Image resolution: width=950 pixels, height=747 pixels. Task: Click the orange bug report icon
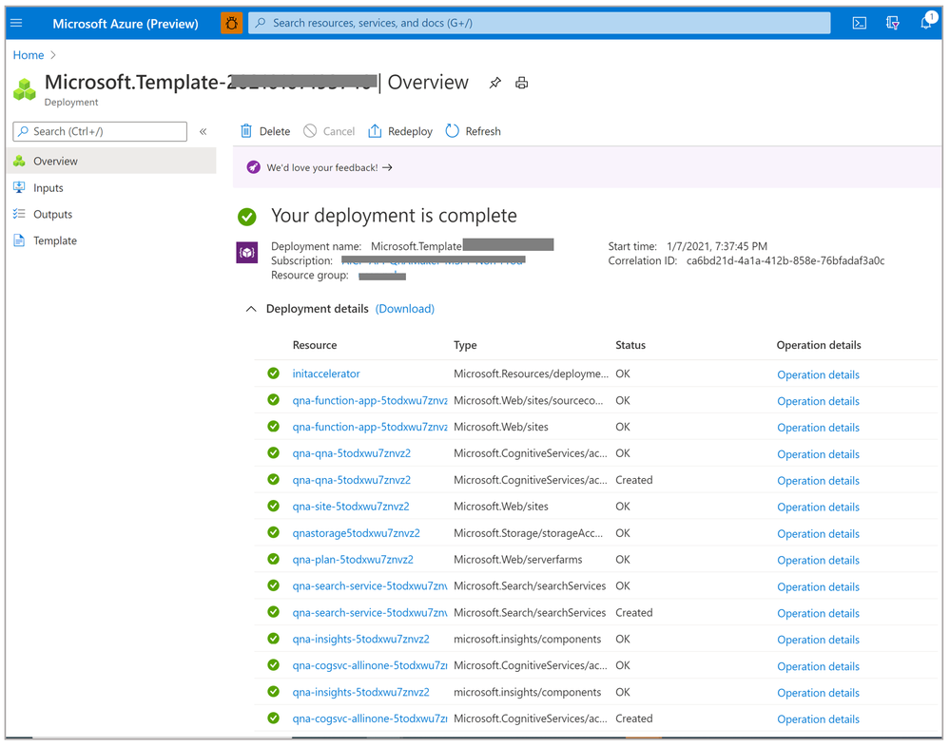[231, 23]
